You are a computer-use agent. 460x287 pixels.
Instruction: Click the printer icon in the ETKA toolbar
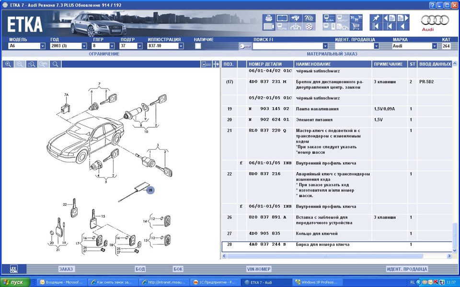(269, 18)
